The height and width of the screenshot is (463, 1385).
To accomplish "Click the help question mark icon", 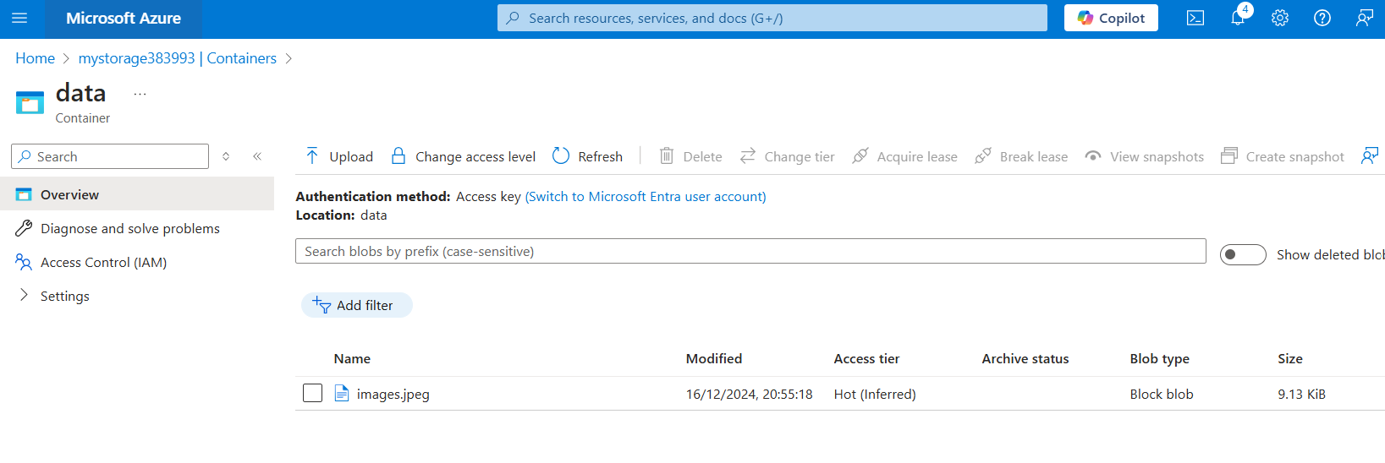I will click(x=1322, y=18).
